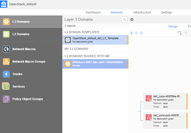191x133 pixels.
Task: Open the Infrastructure tab
Action: [142, 12]
